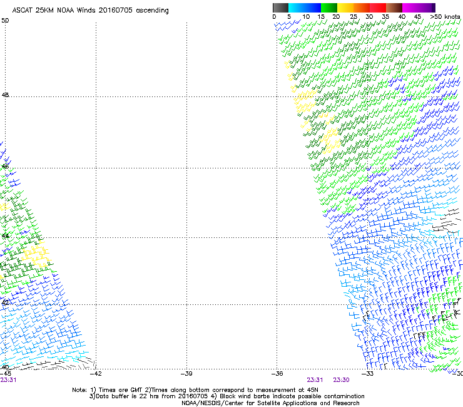
Task: Select the gray 0-5 knots color bar segment
Action: (280, 8)
